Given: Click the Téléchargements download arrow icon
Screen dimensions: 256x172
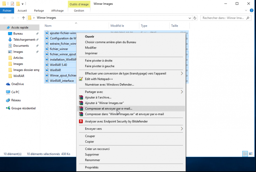Looking at the screenshot, I should [10, 40].
